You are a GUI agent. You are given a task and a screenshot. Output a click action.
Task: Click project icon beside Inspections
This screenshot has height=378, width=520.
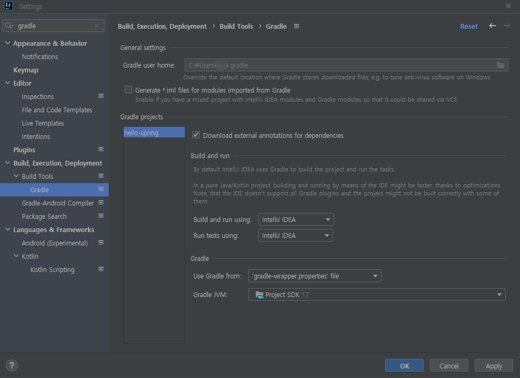(101, 96)
